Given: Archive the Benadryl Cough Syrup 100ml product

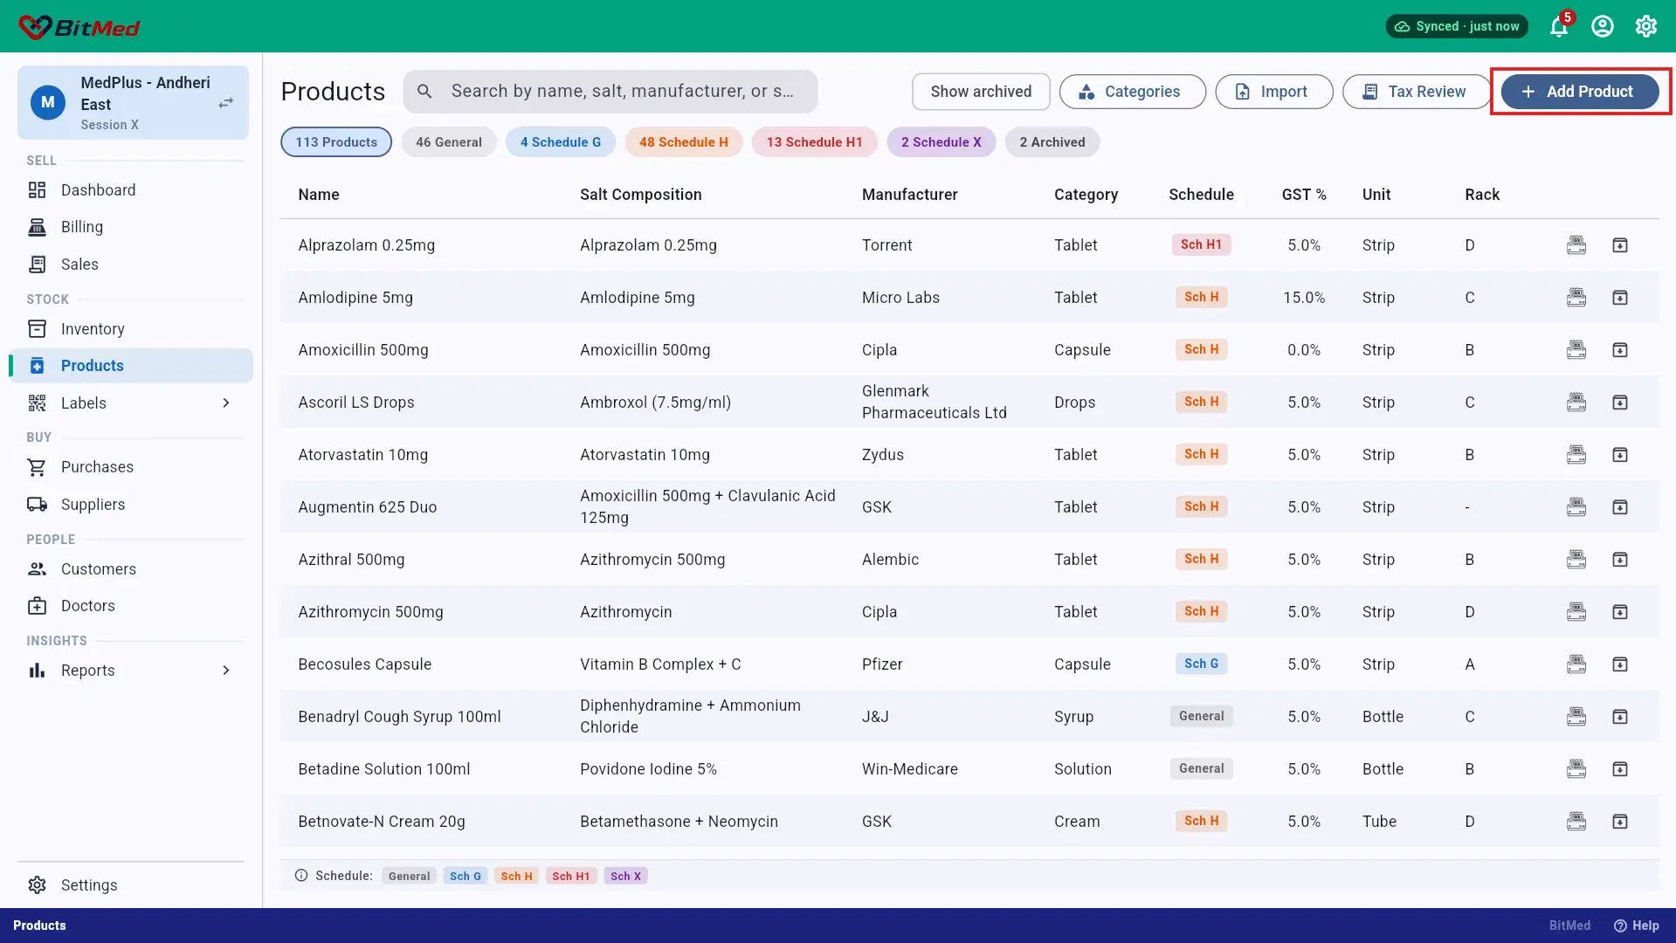Looking at the screenshot, I should (1620, 717).
